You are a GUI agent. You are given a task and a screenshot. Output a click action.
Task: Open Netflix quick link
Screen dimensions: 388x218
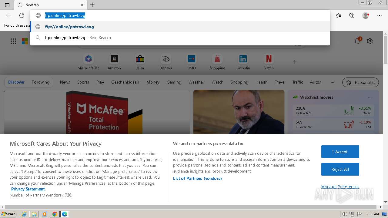tap(269, 62)
